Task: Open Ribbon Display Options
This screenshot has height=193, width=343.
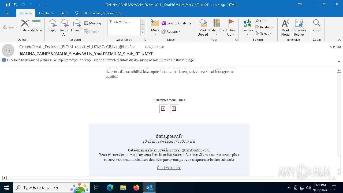Action: click(x=300, y=4)
